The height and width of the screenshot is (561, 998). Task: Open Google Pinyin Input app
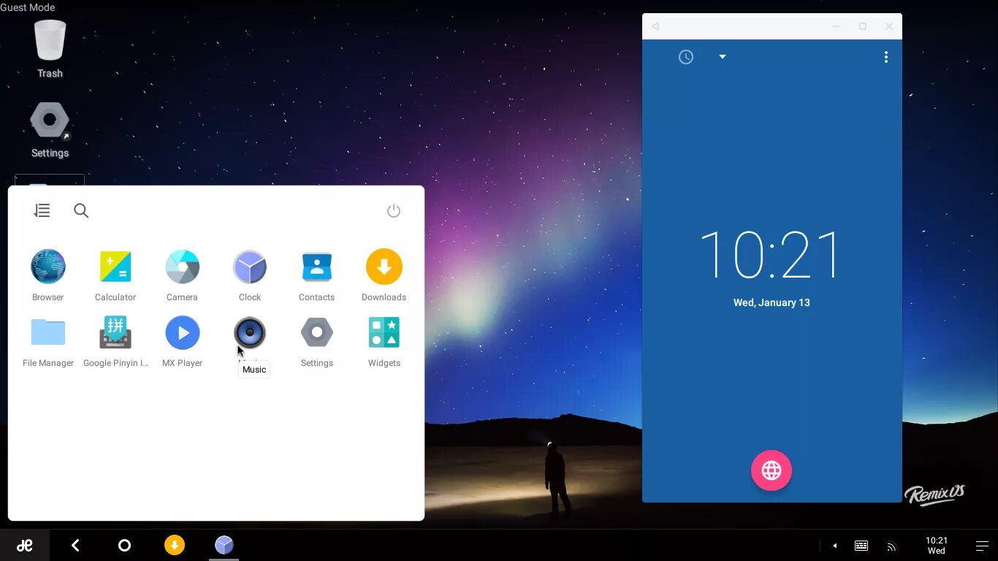pos(115,333)
